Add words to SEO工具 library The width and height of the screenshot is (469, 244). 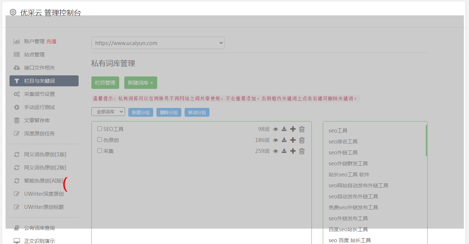[293, 129]
